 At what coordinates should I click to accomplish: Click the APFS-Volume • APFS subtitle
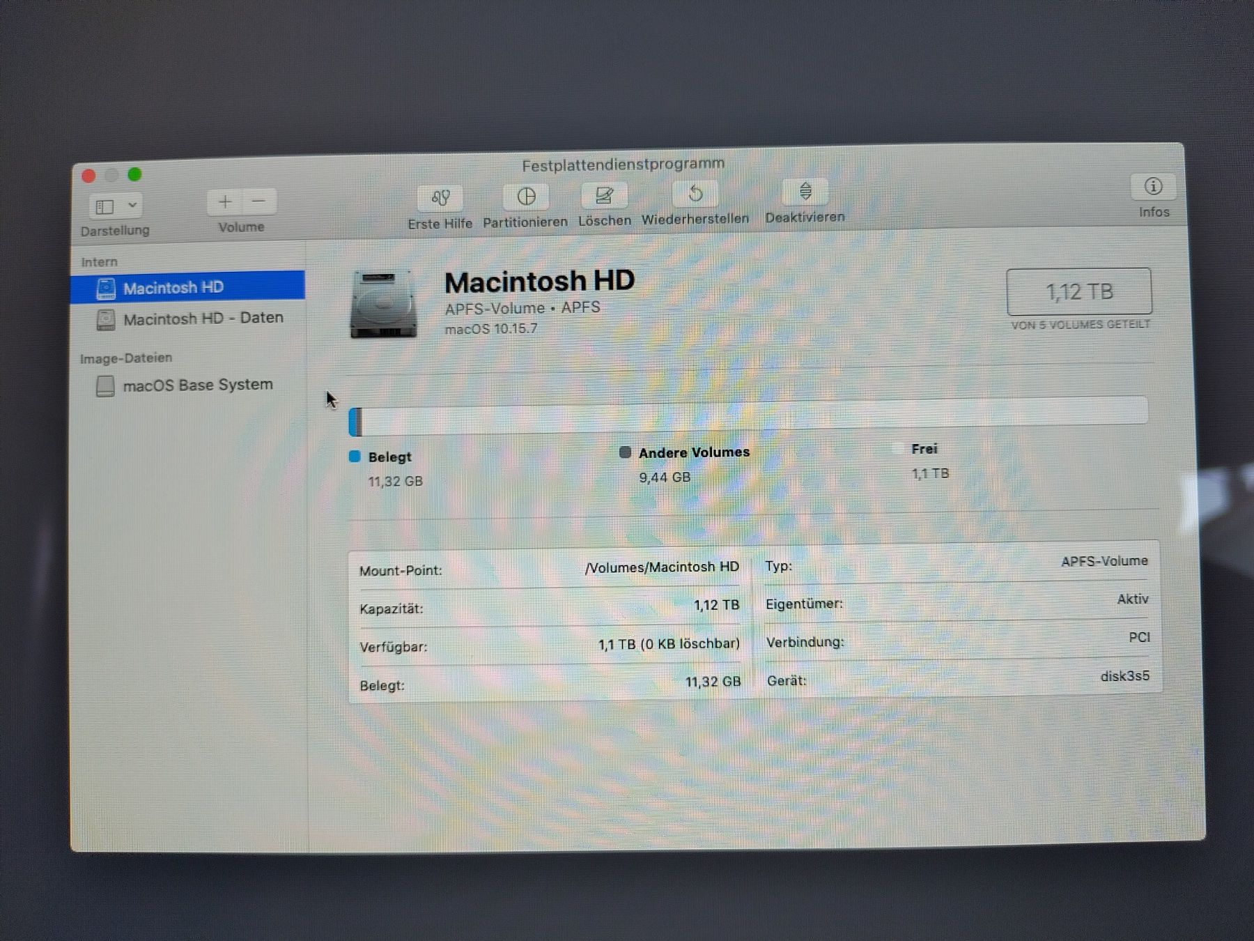[x=522, y=308]
